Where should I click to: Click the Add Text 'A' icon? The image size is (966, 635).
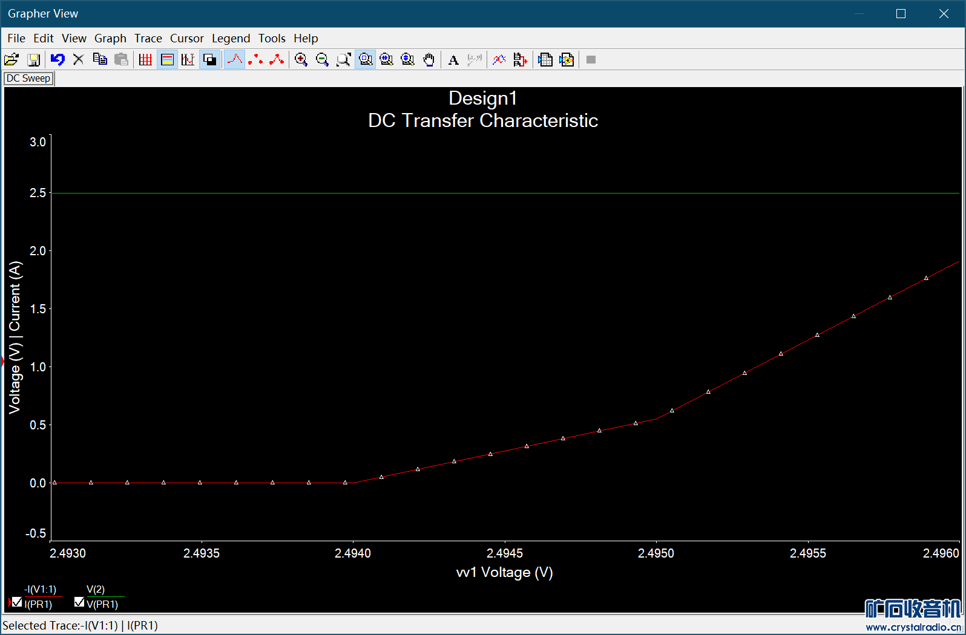(x=453, y=59)
